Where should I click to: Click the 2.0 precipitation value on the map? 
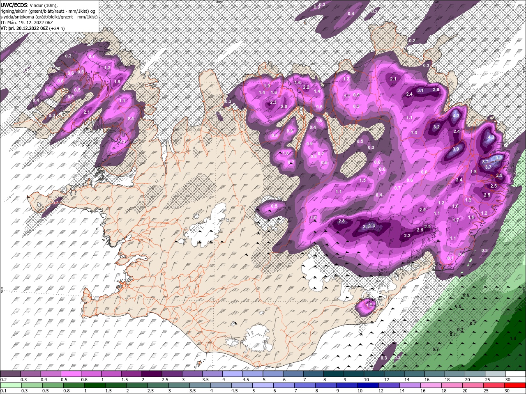click(284, 107)
